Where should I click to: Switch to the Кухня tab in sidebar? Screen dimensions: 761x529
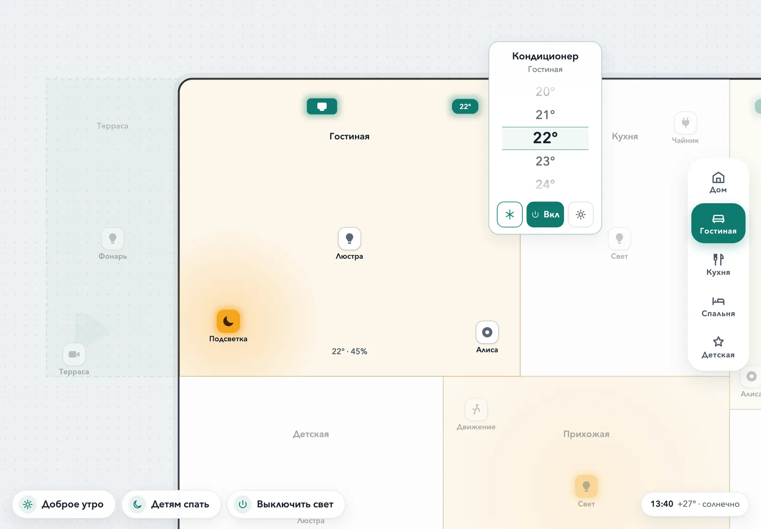click(718, 265)
